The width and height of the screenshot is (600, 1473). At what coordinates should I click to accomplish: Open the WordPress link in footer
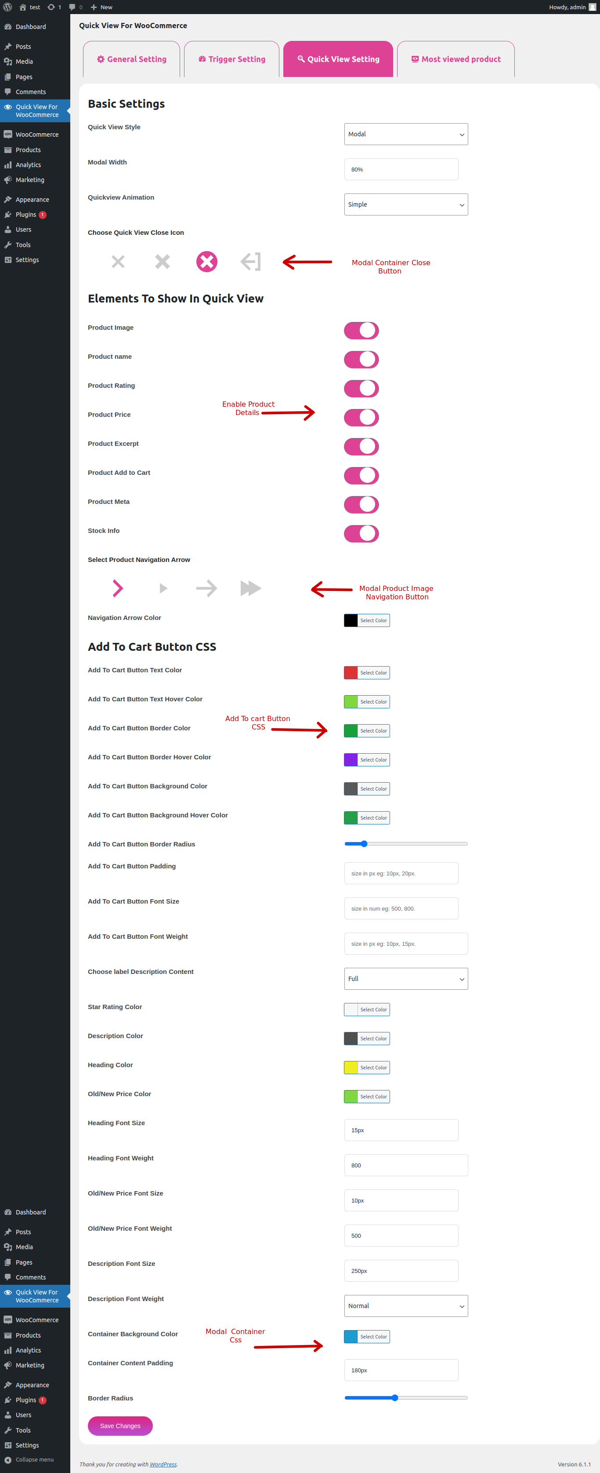point(163,1464)
